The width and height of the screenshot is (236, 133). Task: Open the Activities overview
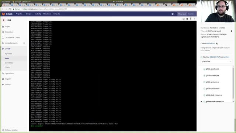[6, 1]
